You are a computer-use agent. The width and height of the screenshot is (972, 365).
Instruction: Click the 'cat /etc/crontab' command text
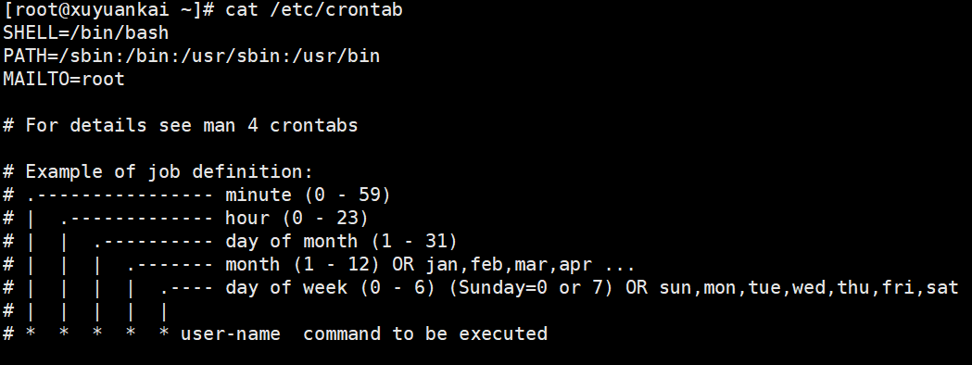click(314, 10)
